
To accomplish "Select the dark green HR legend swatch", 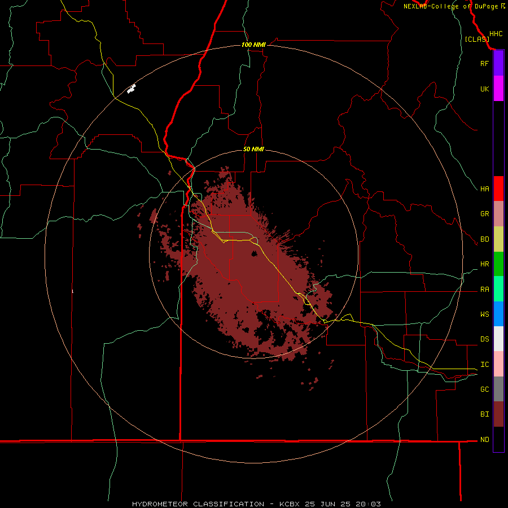I will point(498,264).
